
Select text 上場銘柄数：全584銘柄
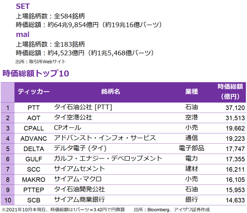[x=50, y=16]
